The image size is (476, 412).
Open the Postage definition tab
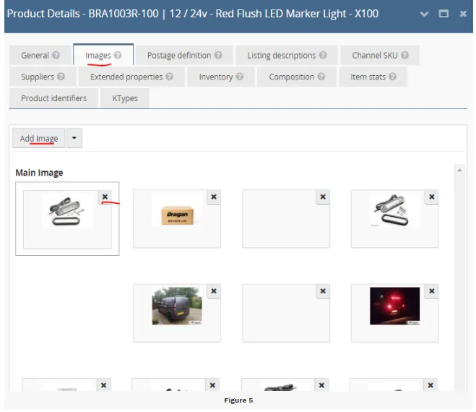tap(184, 56)
